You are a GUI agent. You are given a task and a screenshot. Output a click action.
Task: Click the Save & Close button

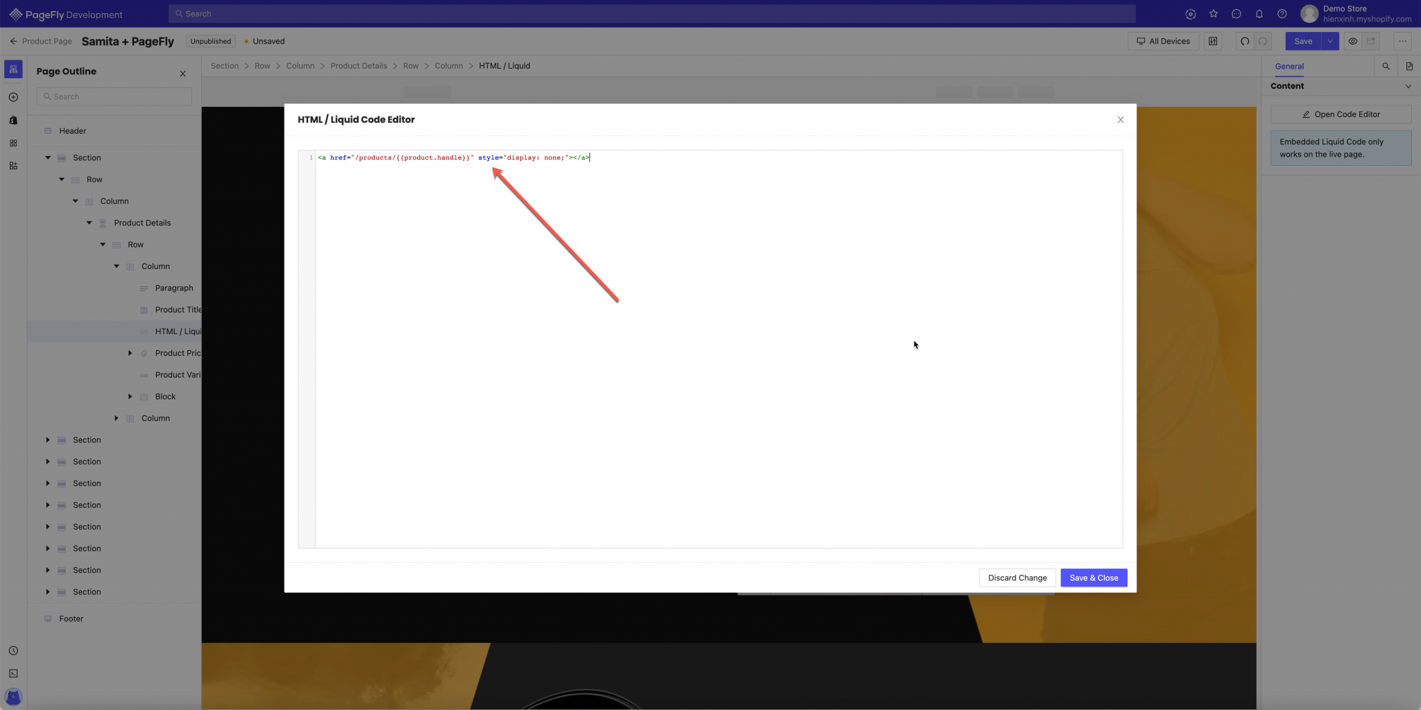tap(1093, 578)
